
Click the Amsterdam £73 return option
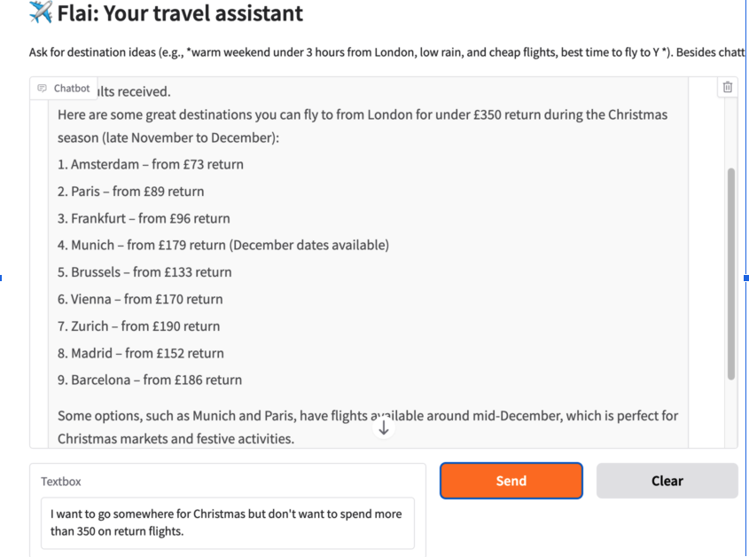(x=150, y=164)
